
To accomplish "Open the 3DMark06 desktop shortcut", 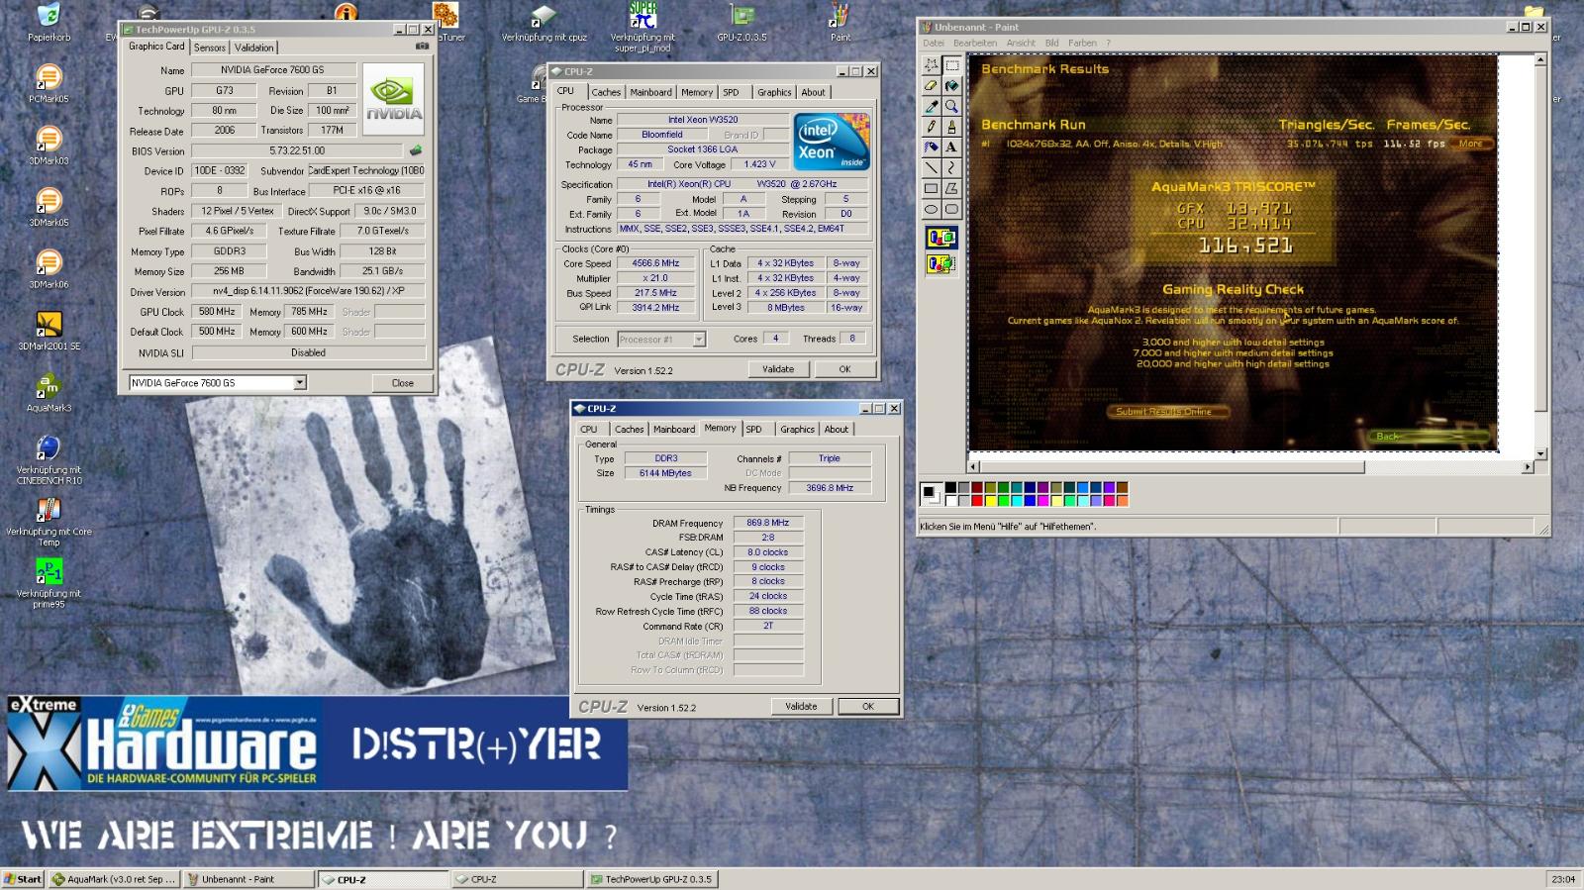I will point(49,269).
